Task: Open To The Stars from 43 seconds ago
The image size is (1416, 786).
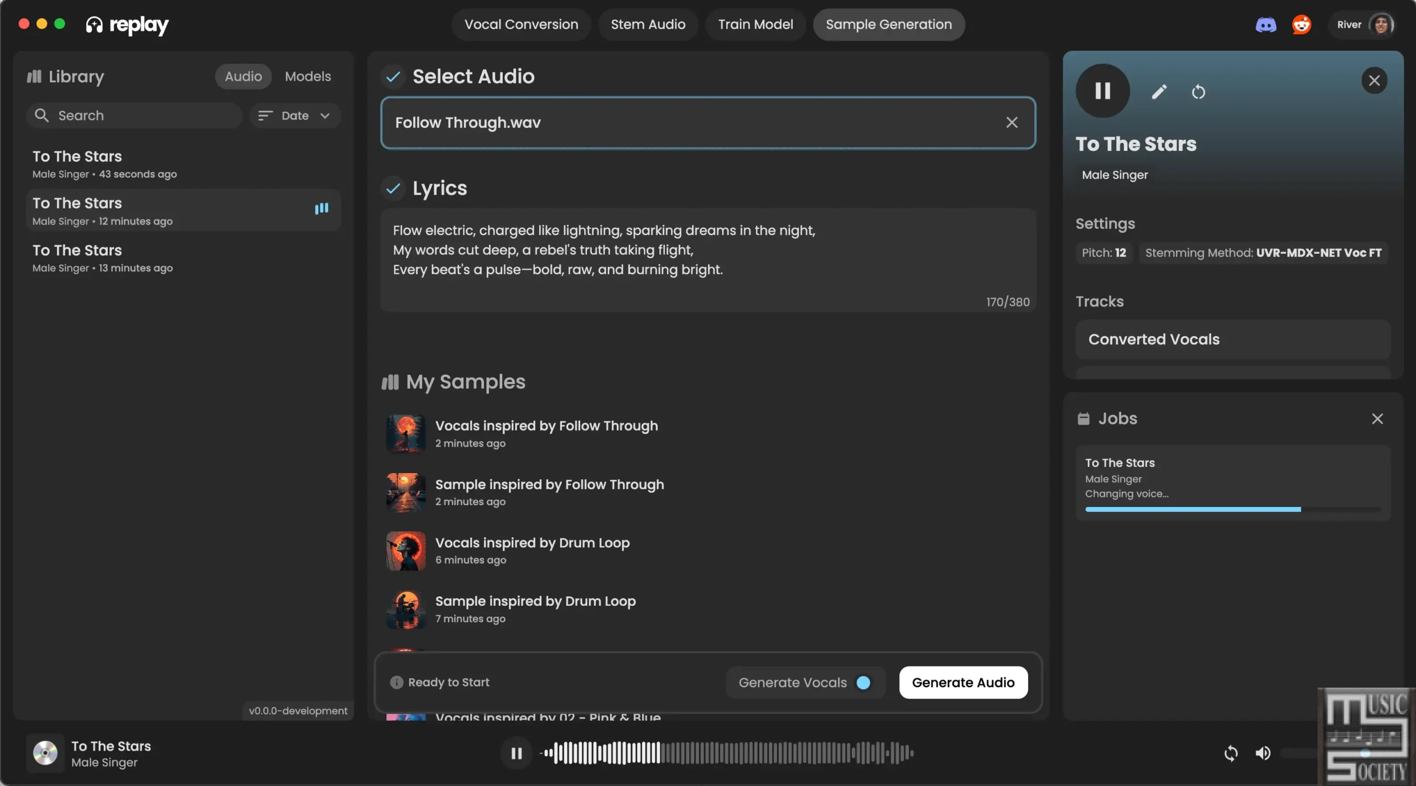Action: click(x=183, y=164)
